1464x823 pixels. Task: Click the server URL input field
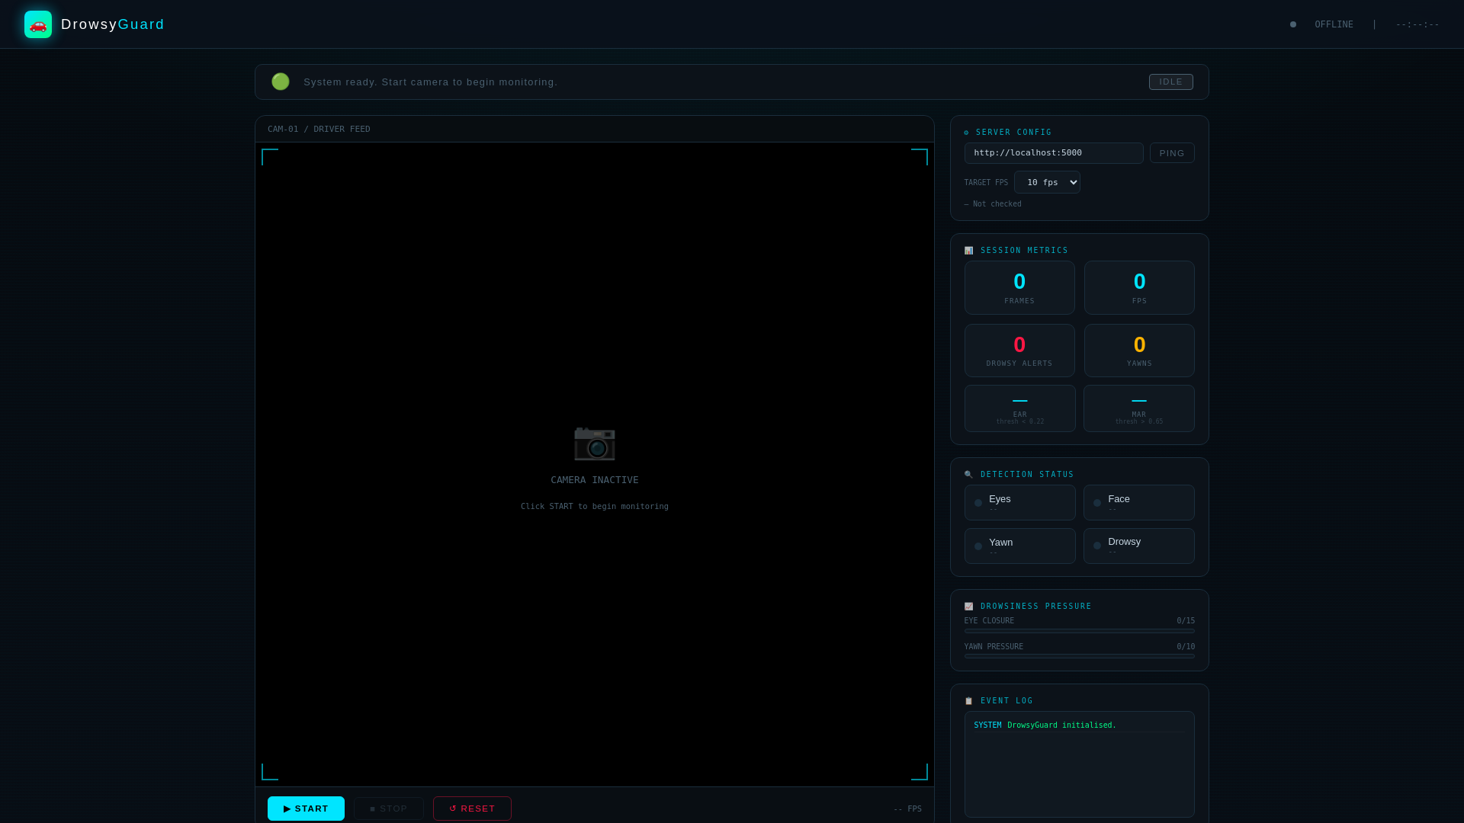[1054, 153]
